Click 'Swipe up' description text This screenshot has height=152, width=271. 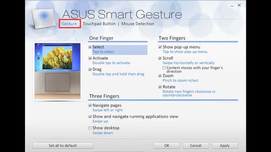tap(100, 121)
